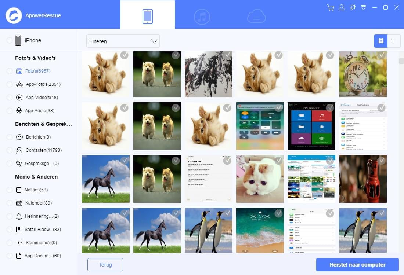Open the iTunes backup recovery tab
The width and height of the screenshot is (404, 275).
[202, 16]
